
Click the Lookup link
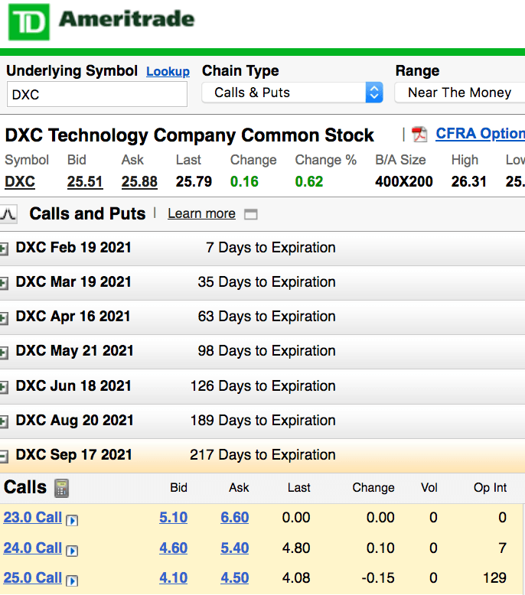click(x=168, y=71)
